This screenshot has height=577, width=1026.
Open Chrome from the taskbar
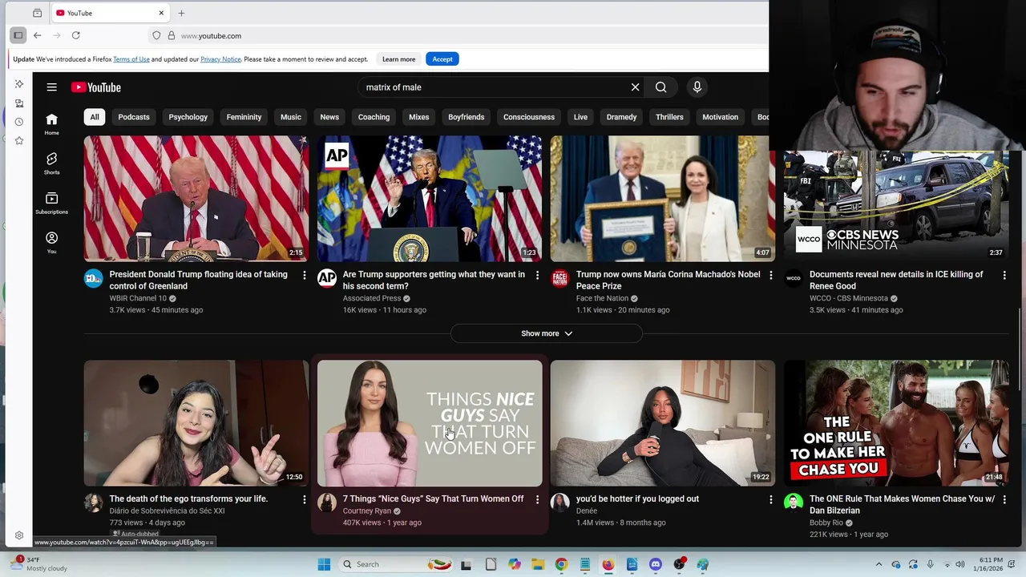(561, 564)
